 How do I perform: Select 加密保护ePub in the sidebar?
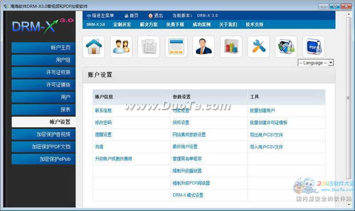(x=43, y=159)
